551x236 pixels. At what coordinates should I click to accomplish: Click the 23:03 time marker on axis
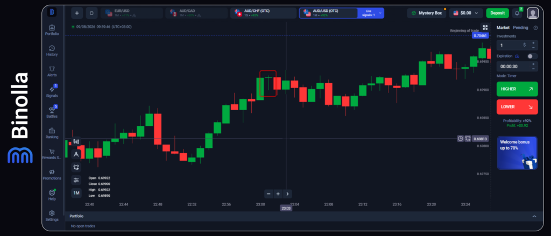pyautogui.click(x=286, y=208)
